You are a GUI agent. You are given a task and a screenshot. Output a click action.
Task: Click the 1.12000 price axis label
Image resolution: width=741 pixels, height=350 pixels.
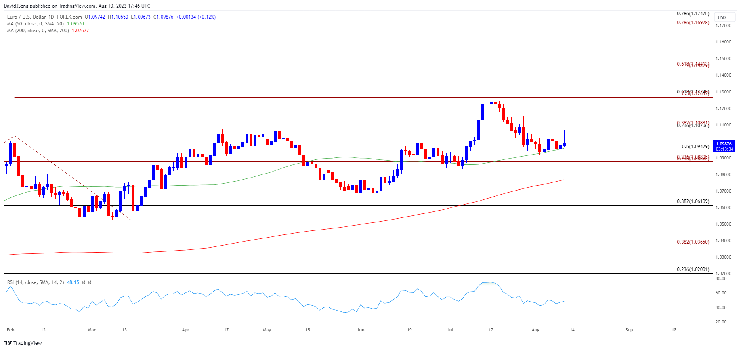723,108
